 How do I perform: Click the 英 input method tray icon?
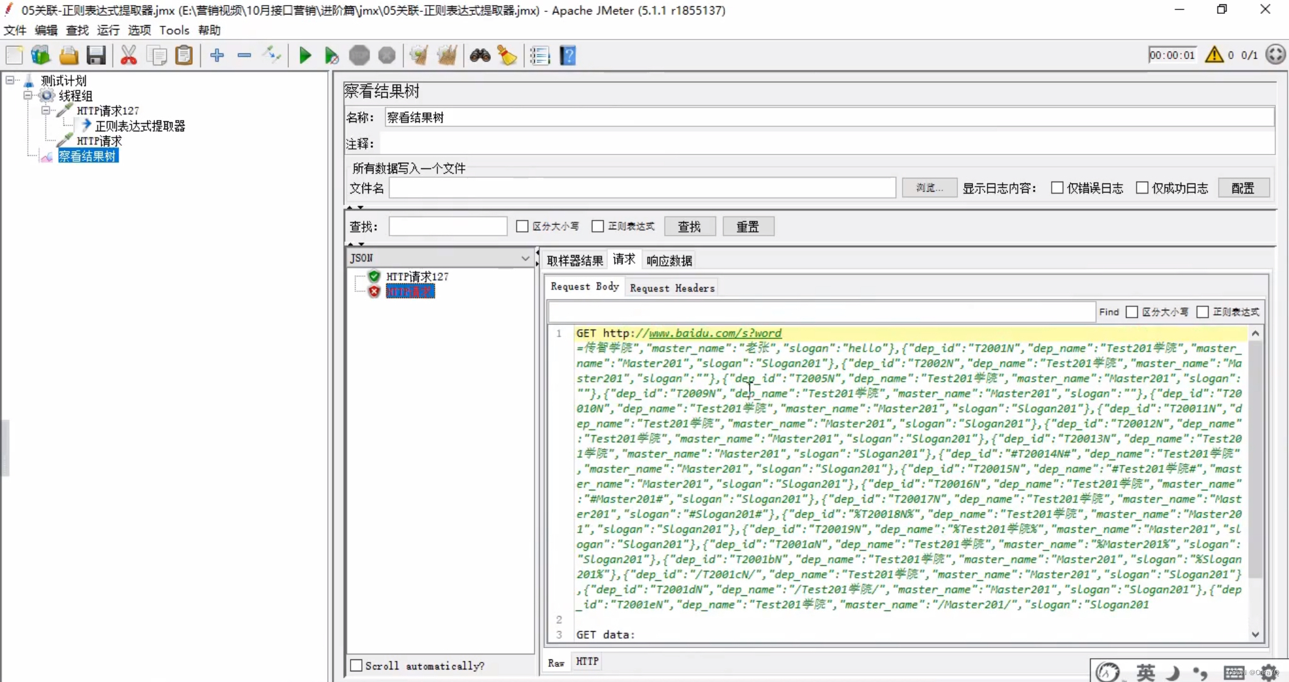click(x=1145, y=673)
